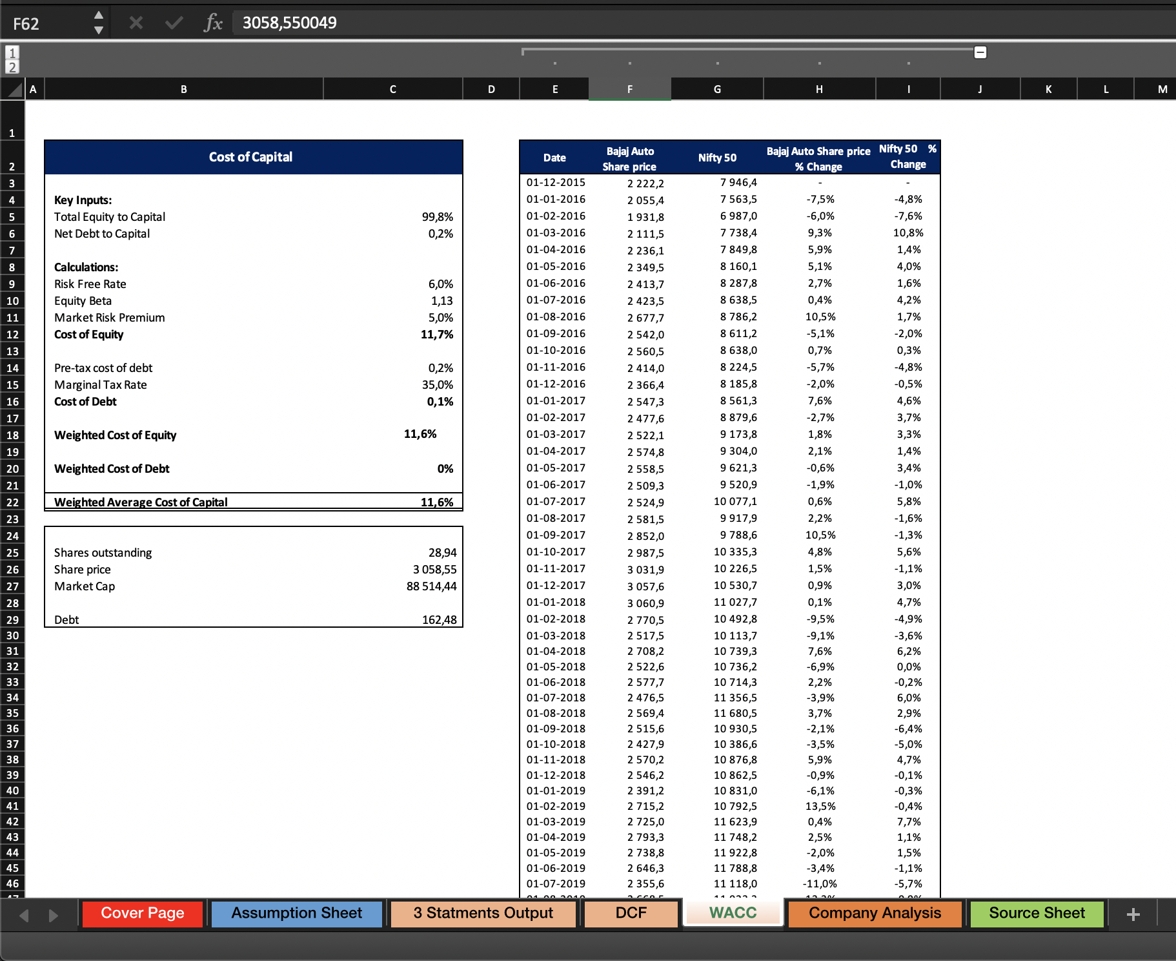Image resolution: width=1176 pixels, height=961 pixels.
Task: Select row 12 header
Action: [x=12, y=335]
